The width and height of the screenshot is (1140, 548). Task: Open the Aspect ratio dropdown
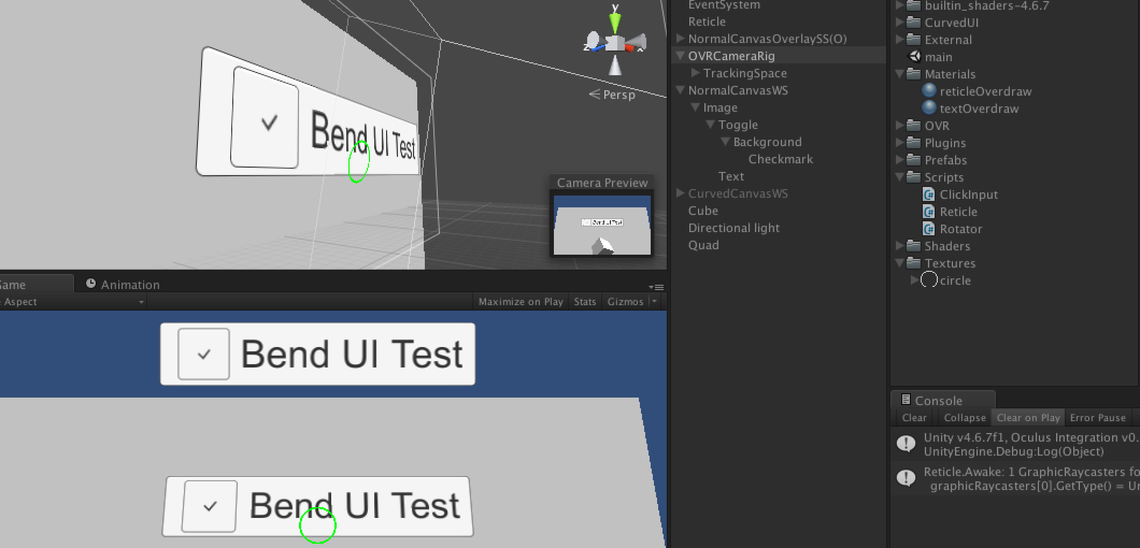click(73, 302)
